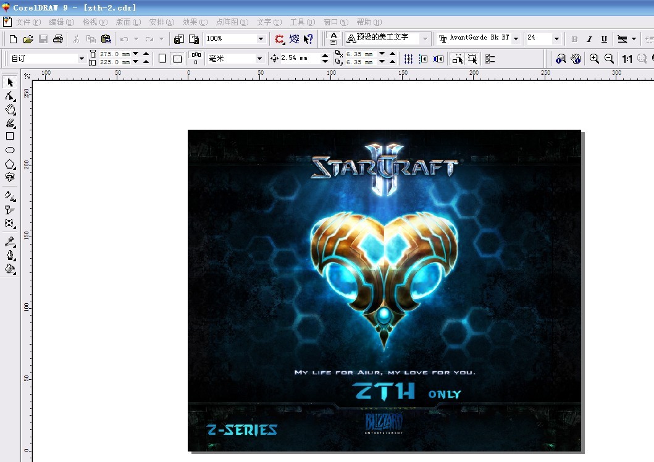Copy selection with the copy icon

91,39
